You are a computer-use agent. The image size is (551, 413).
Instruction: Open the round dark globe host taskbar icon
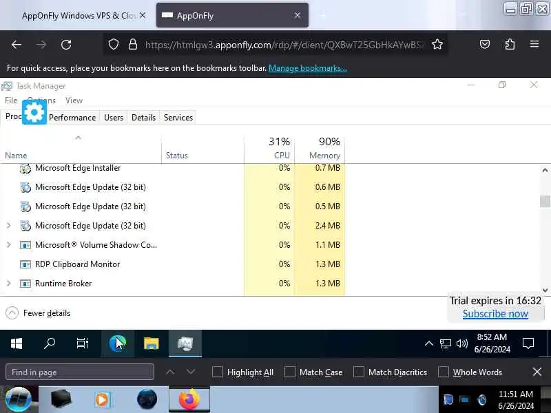coord(147,399)
